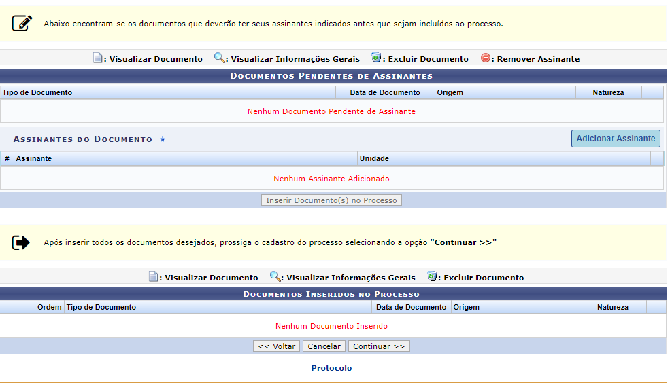This screenshot has width=670, height=383.
Task: Click the Documentos Pendentes de Assinantes title bar
Action: click(331, 75)
